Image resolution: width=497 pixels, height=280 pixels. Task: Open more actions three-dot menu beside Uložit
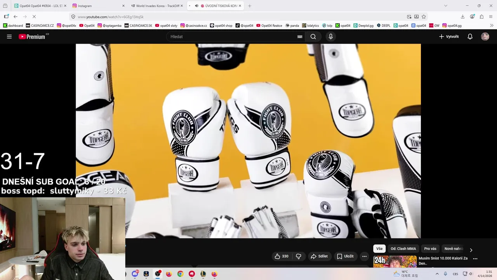pyautogui.click(x=364, y=256)
